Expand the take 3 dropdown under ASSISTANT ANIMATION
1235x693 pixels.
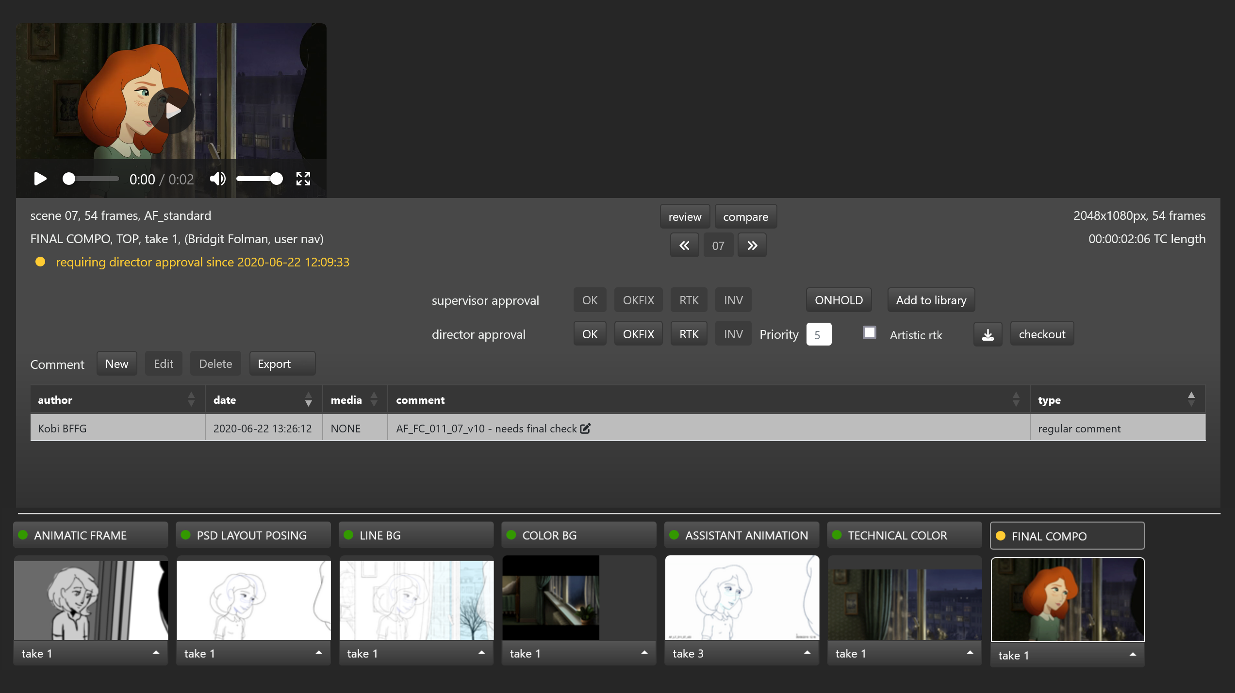[741, 654]
